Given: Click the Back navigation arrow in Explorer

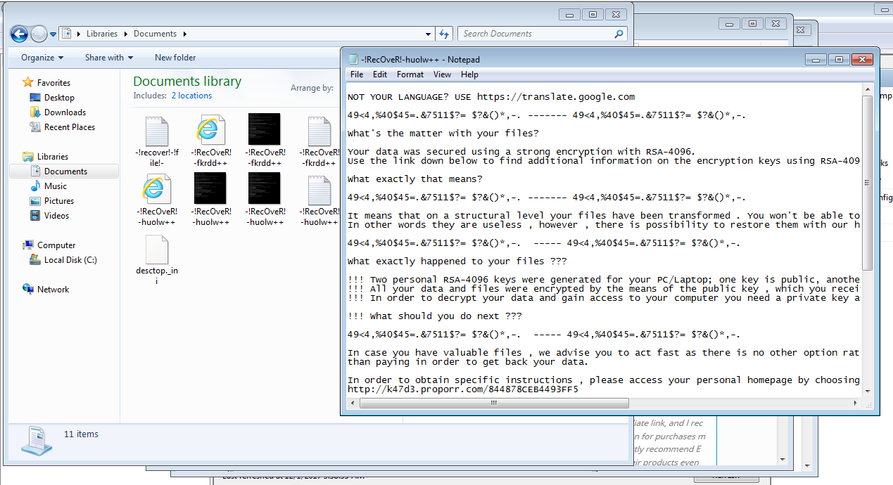Looking at the screenshot, I should (x=19, y=34).
